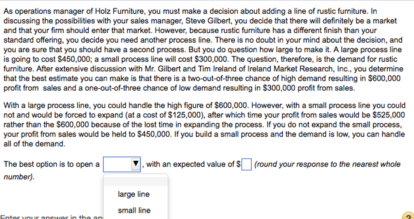Open the yellow help question mark icon
Viewport: 414px width, 219px height.
point(408,216)
